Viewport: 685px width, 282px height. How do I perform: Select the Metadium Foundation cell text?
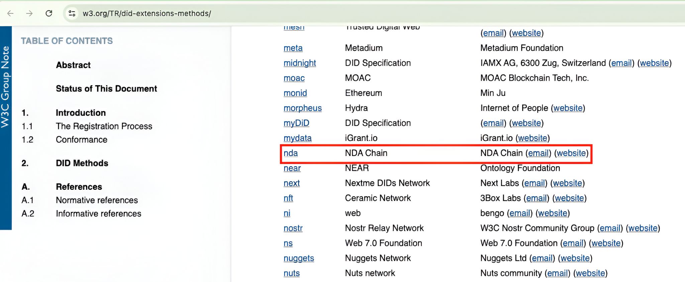click(x=522, y=48)
